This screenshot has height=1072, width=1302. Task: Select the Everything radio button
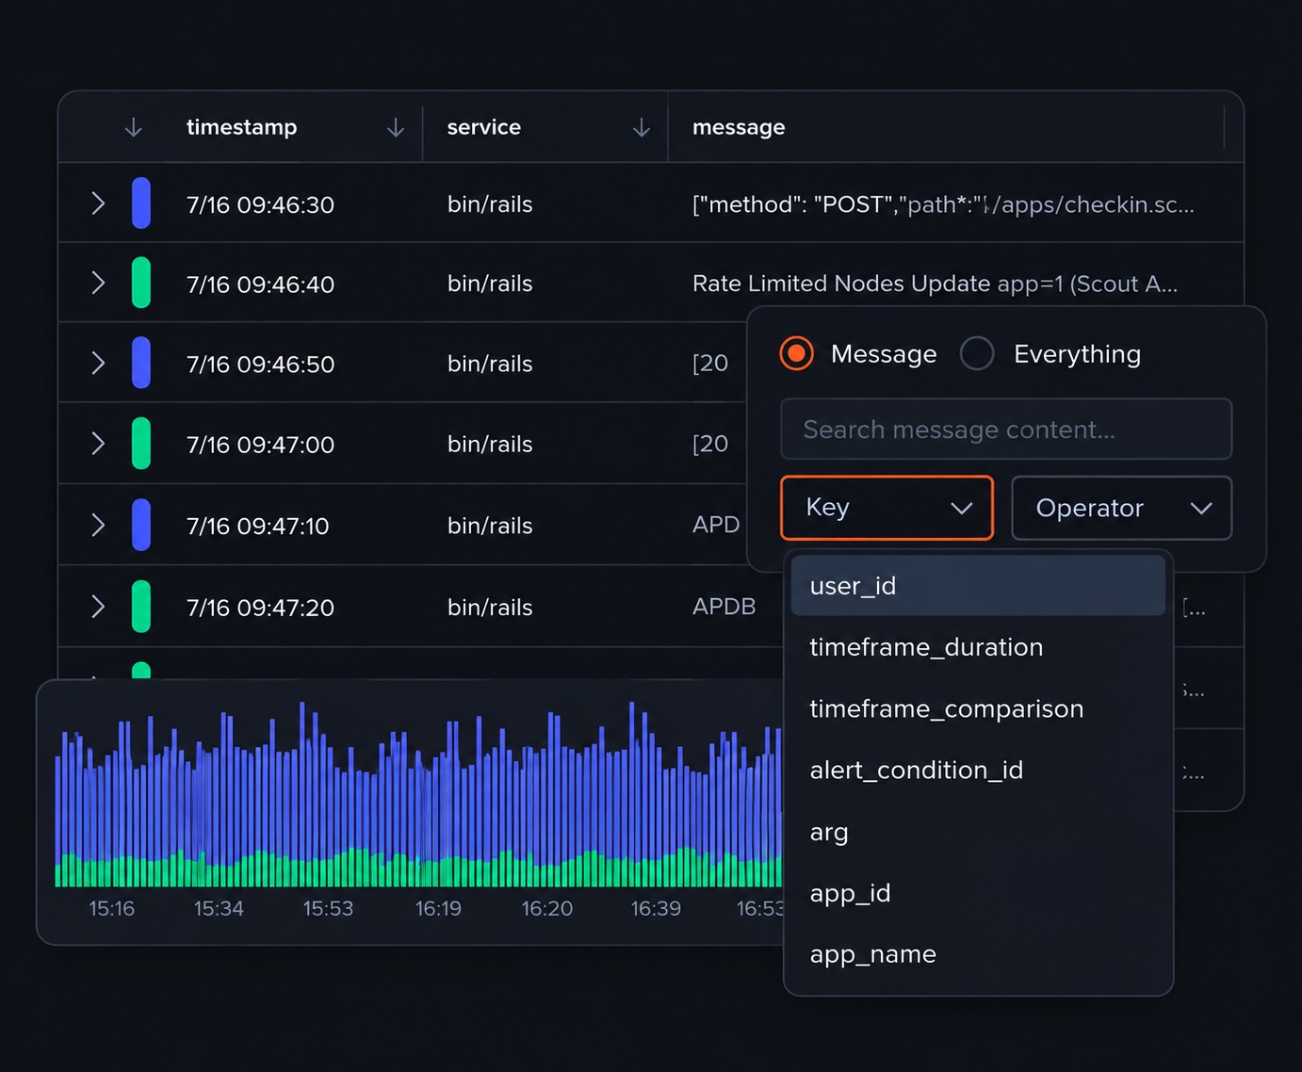click(x=977, y=353)
